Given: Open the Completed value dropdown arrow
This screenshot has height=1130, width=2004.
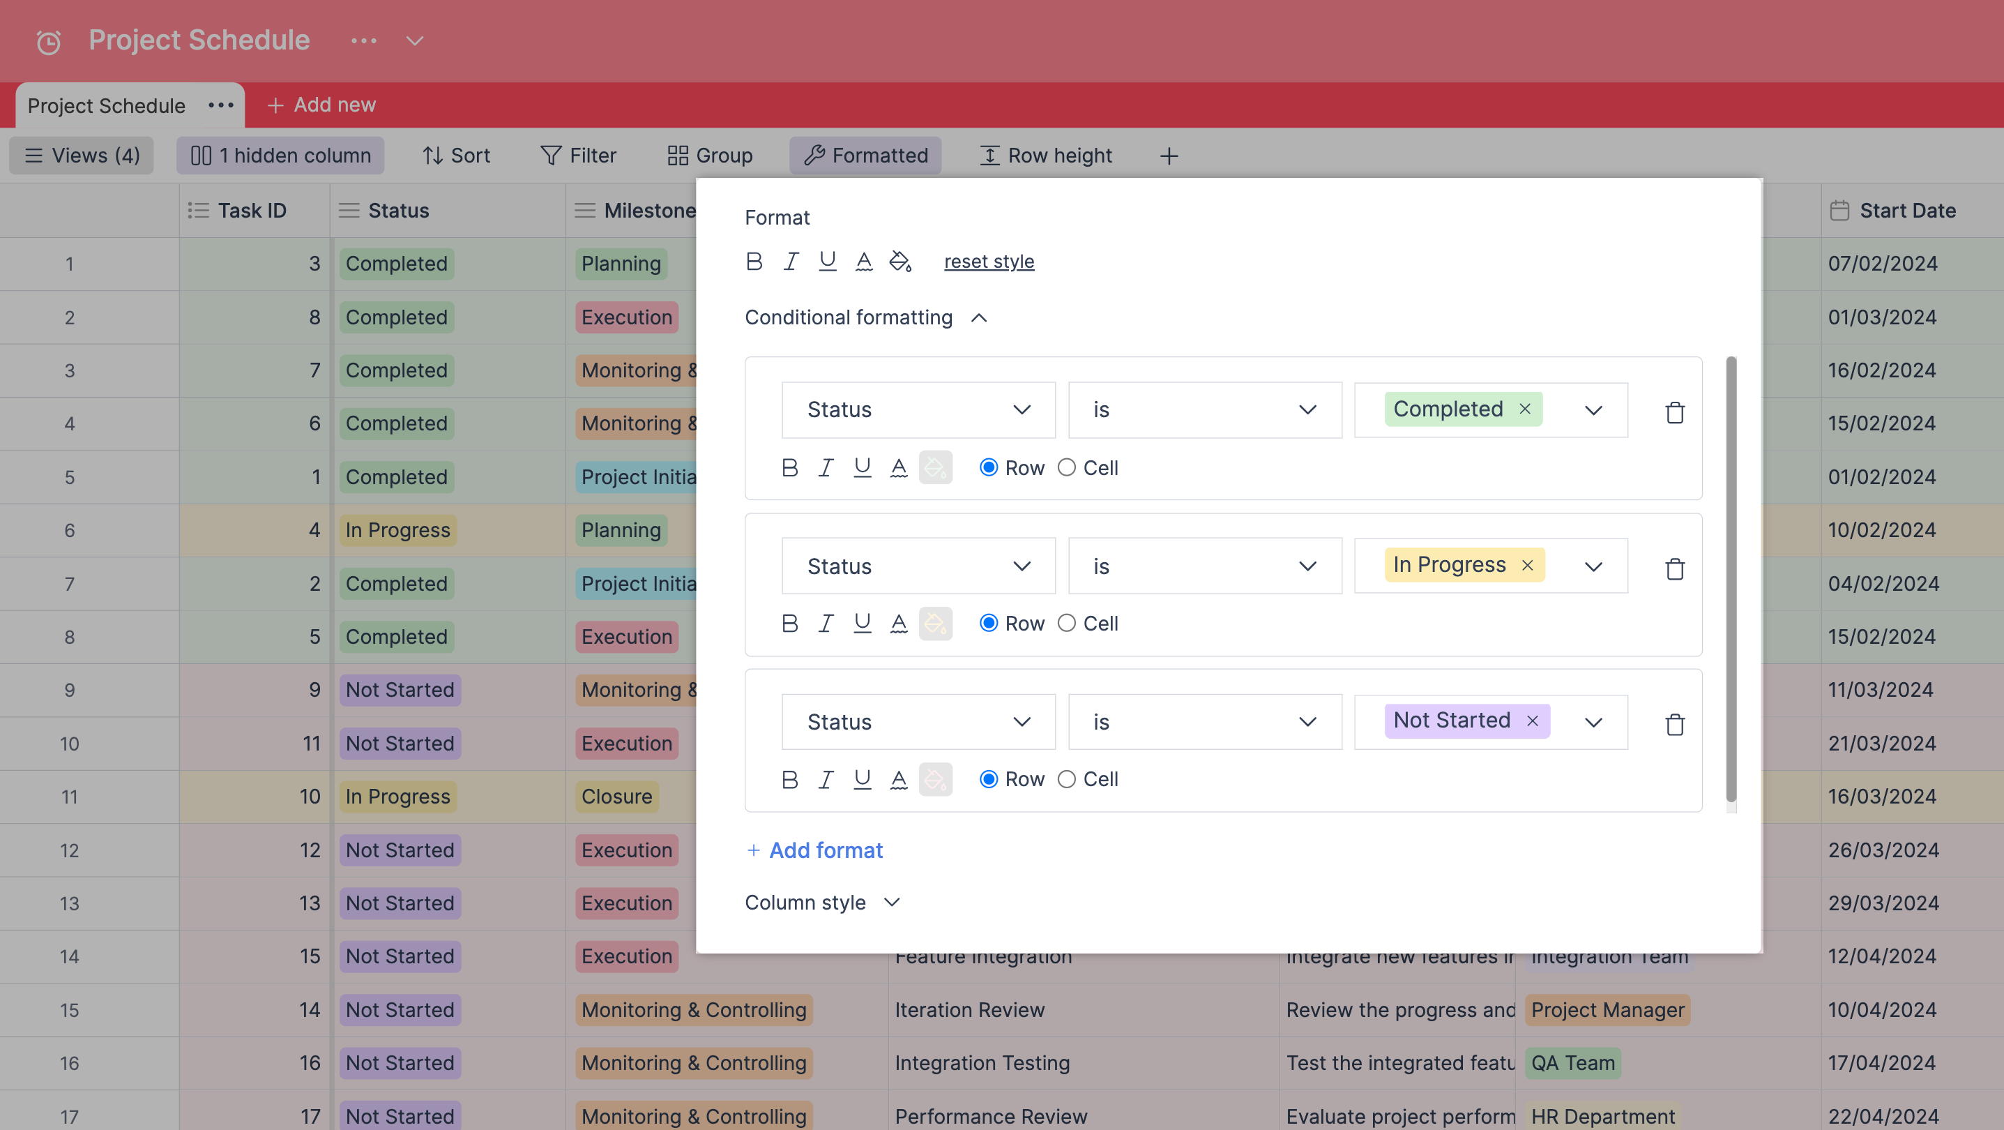Looking at the screenshot, I should tap(1594, 409).
